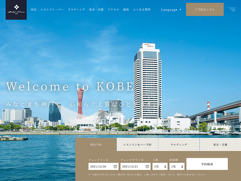Switch to the レストラン&バー予約 tab
Screen dimensions: 241x181
pyautogui.click(x=137, y=145)
